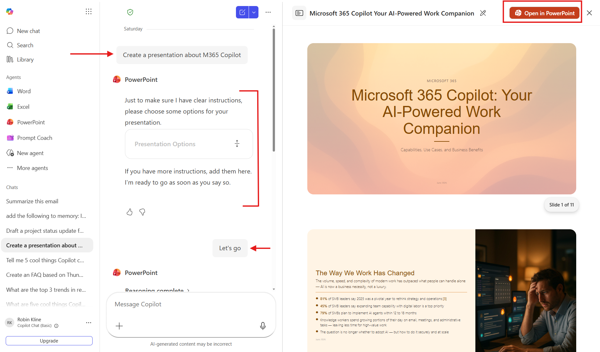Viewport: 600px width, 352px height.
Task: Click the document panel icon beside title
Action: (x=299, y=13)
